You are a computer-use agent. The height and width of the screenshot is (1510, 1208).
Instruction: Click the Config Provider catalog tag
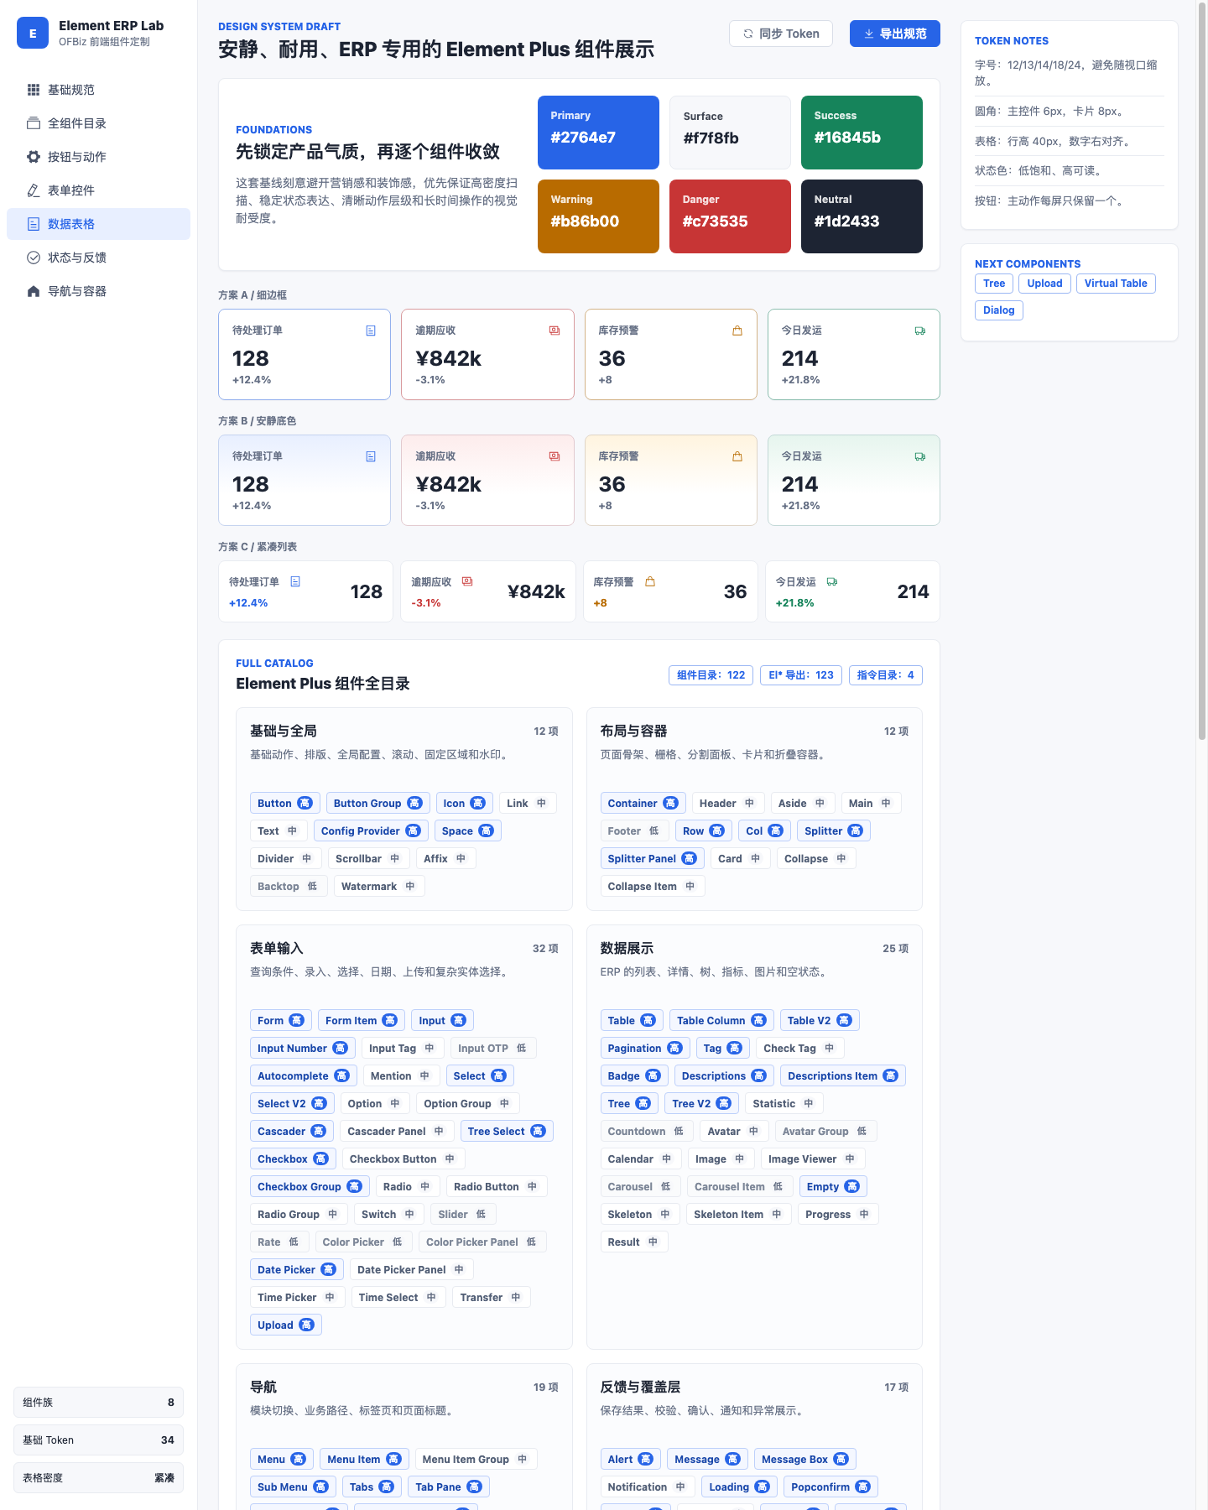pyautogui.click(x=371, y=830)
